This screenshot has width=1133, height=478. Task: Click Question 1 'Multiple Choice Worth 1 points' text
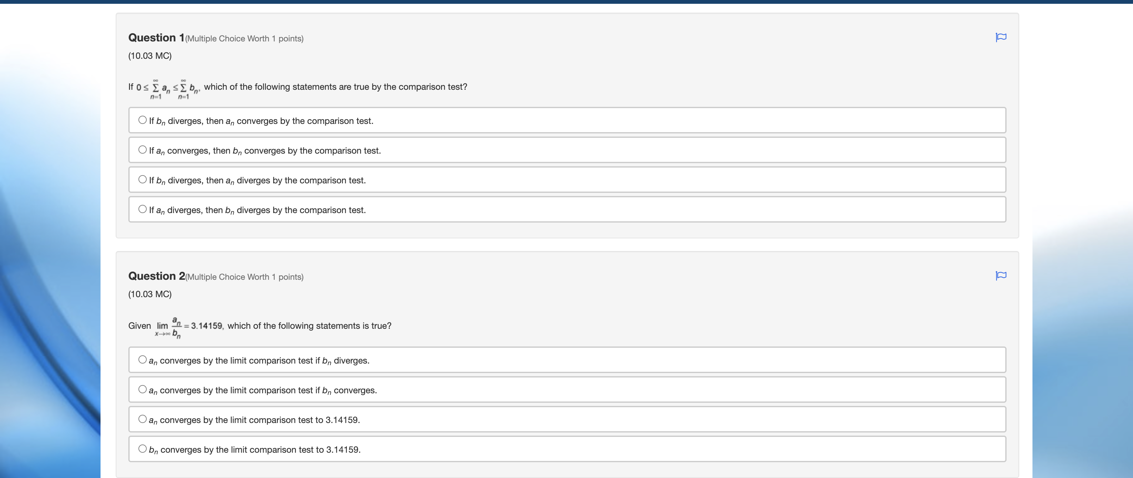(x=245, y=39)
